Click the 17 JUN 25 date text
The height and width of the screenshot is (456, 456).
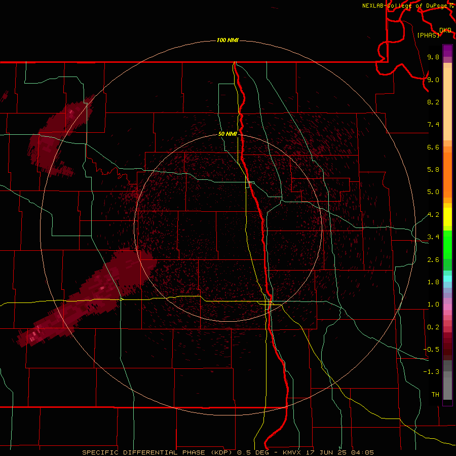tap(326, 452)
